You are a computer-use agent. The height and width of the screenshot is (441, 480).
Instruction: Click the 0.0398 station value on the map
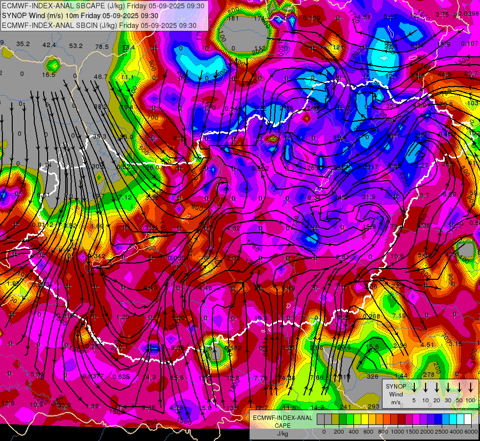(x=469, y=13)
